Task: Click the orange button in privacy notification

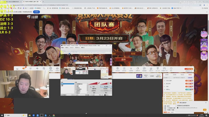Action: click(x=205, y=110)
